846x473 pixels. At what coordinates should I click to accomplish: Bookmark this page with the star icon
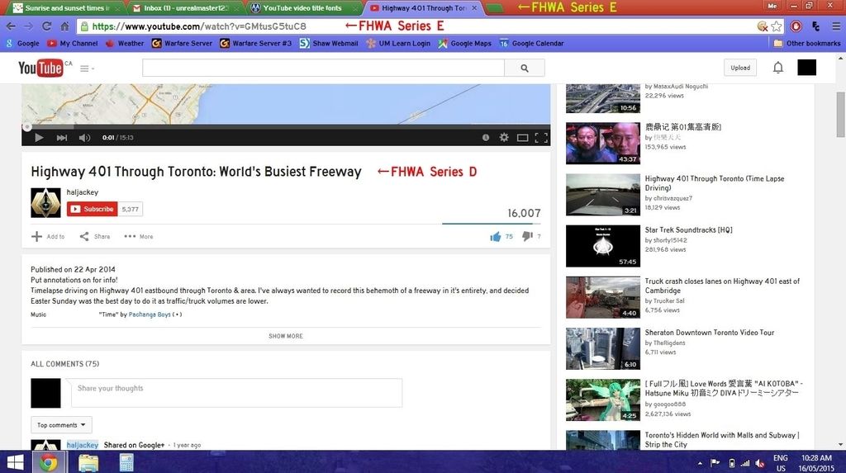777,26
